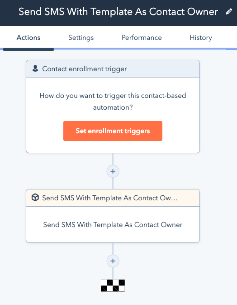Viewport: 237px width, 305px height.
Task: Select the workflow title in the dark header
Action: point(118,12)
